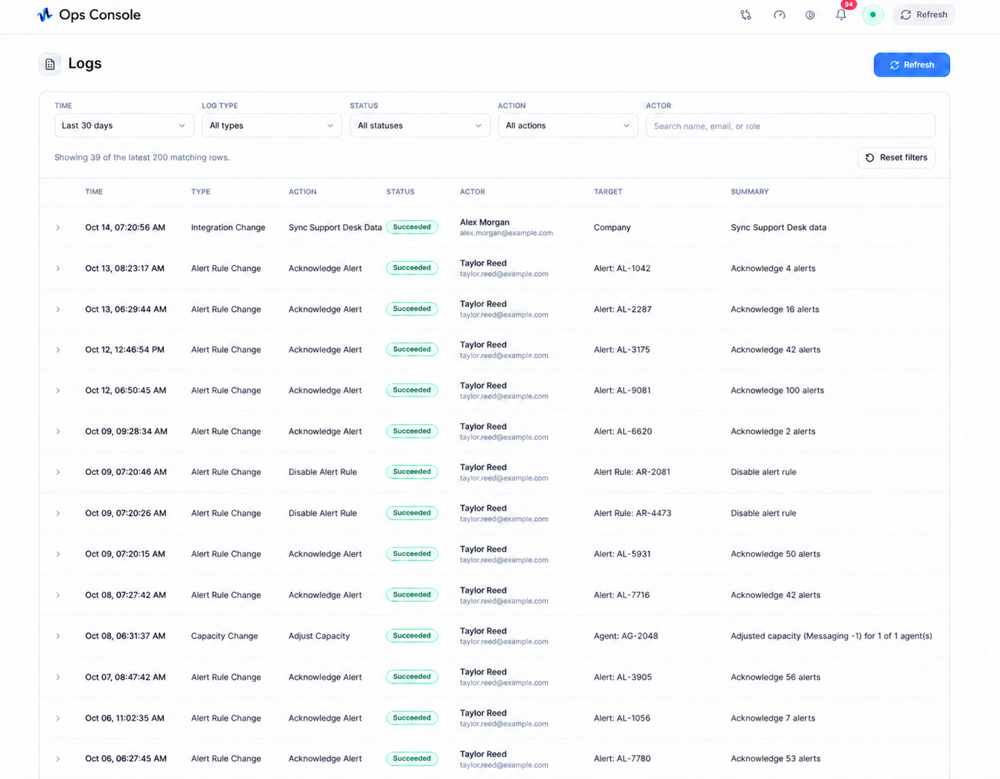Click the Alert: AL-1042 target cell
Image resolution: width=1000 pixels, height=779 pixels.
tap(622, 268)
